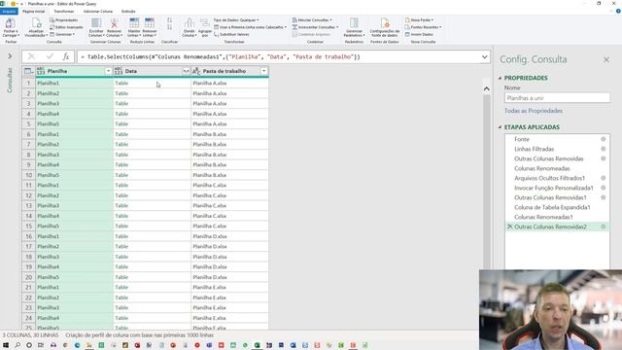The image size is (622, 350).
Task: Cancel formula edit with X icon
Action: point(31,56)
